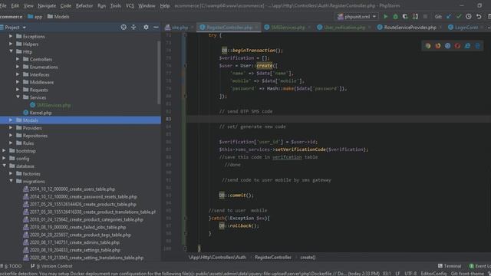The width and height of the screenshot is (491, 276).
Task: Click the fold marker beside the try line
Action: point(185,35)
